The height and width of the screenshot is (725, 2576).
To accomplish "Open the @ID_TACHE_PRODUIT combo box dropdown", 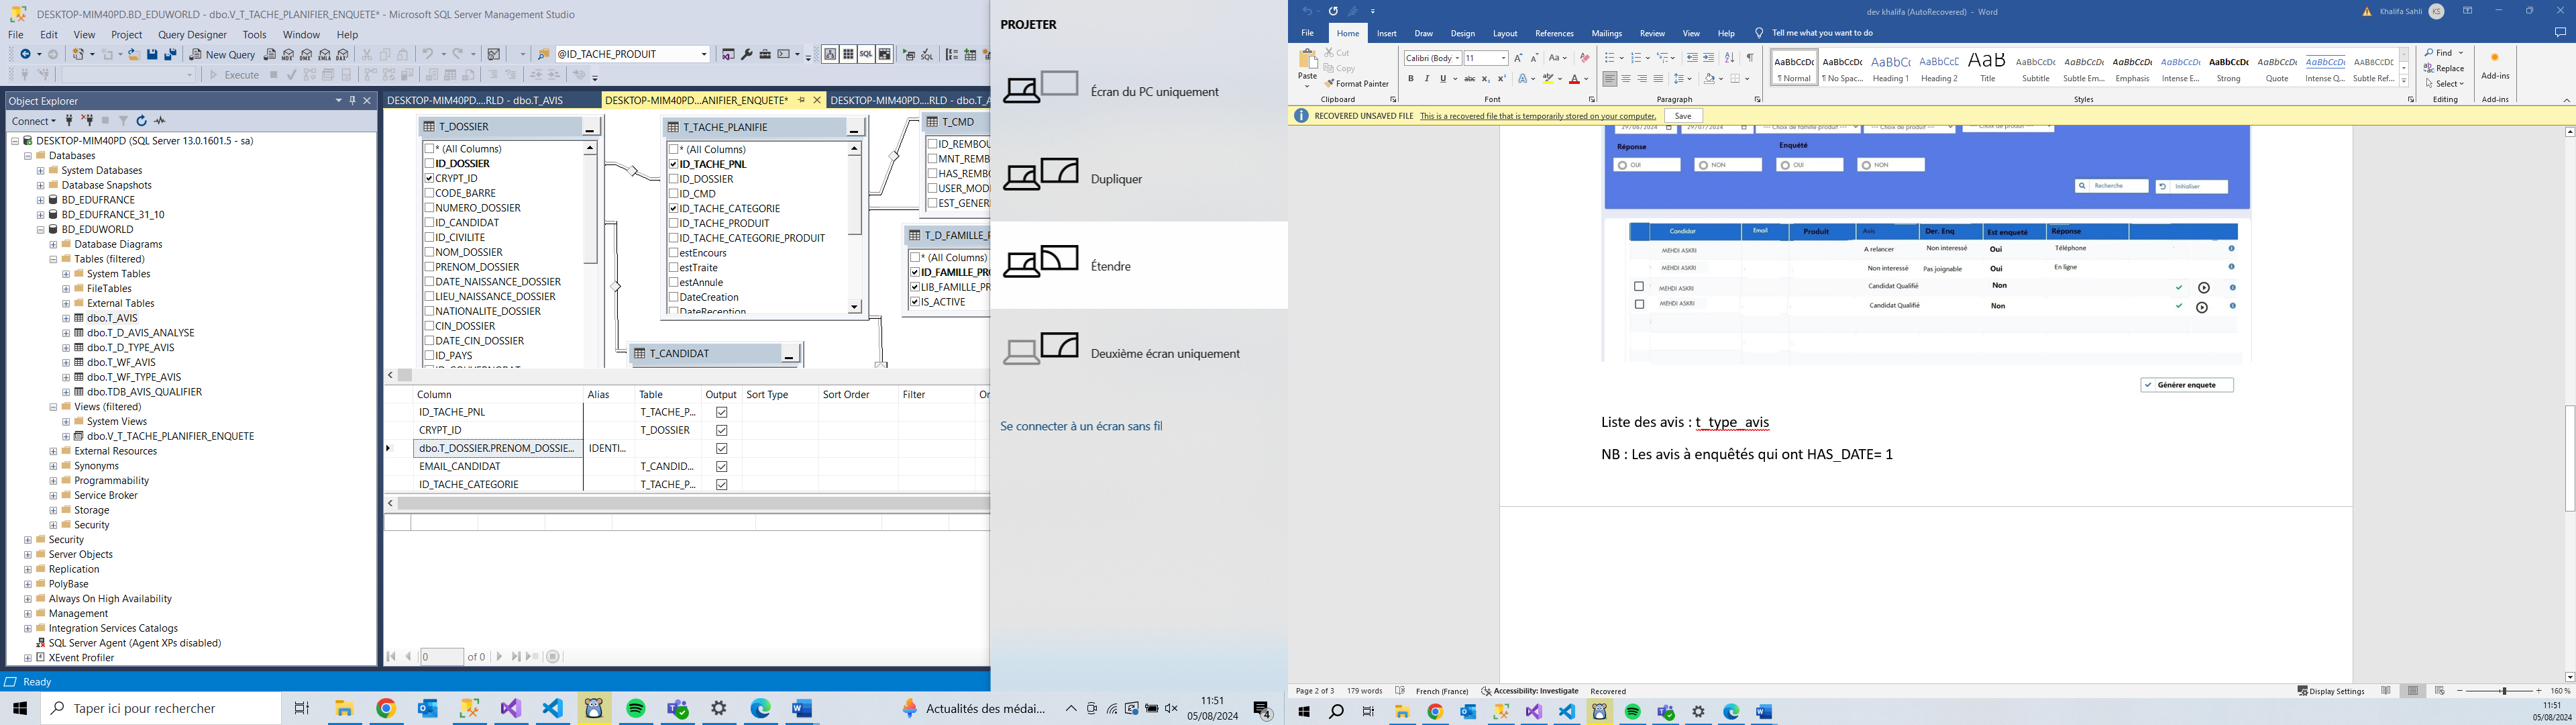I will pos(704,55).
